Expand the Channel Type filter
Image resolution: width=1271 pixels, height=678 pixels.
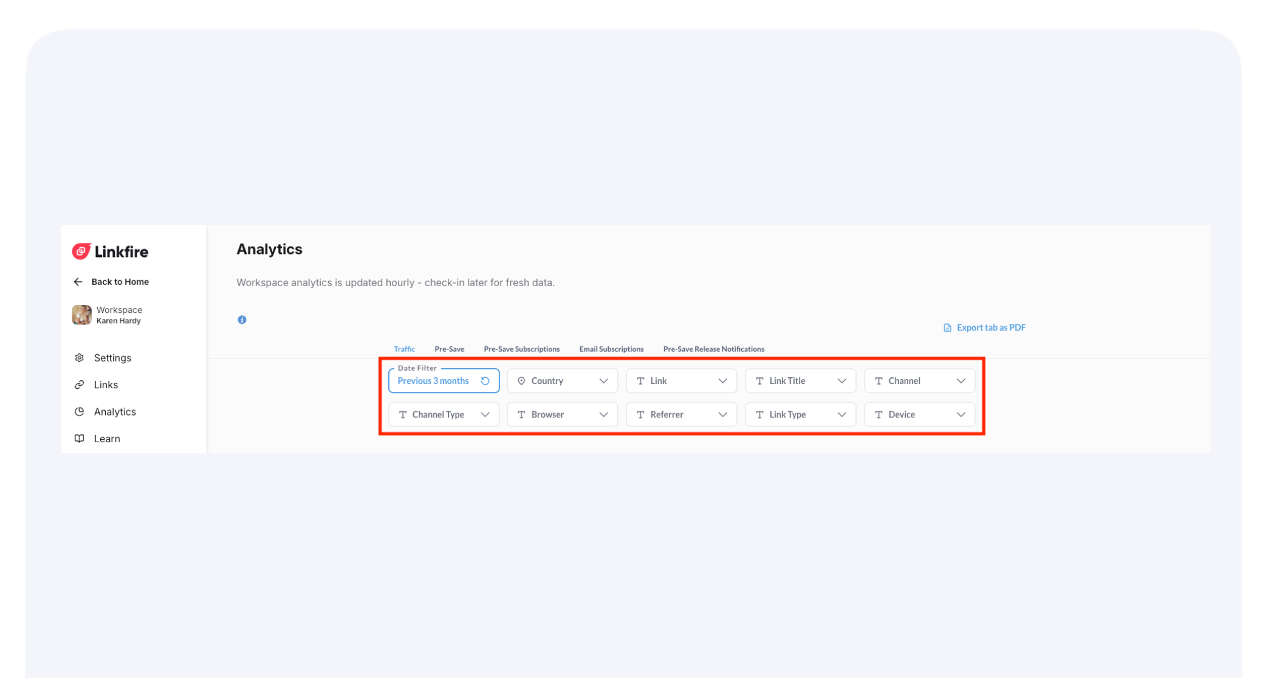click(x=443, y=414)
